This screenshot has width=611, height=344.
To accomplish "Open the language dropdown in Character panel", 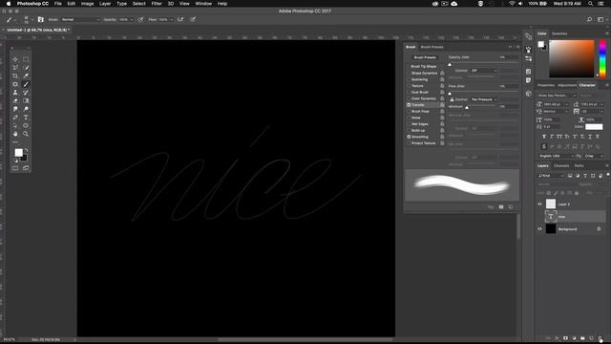I will click(x=556, y=156).
